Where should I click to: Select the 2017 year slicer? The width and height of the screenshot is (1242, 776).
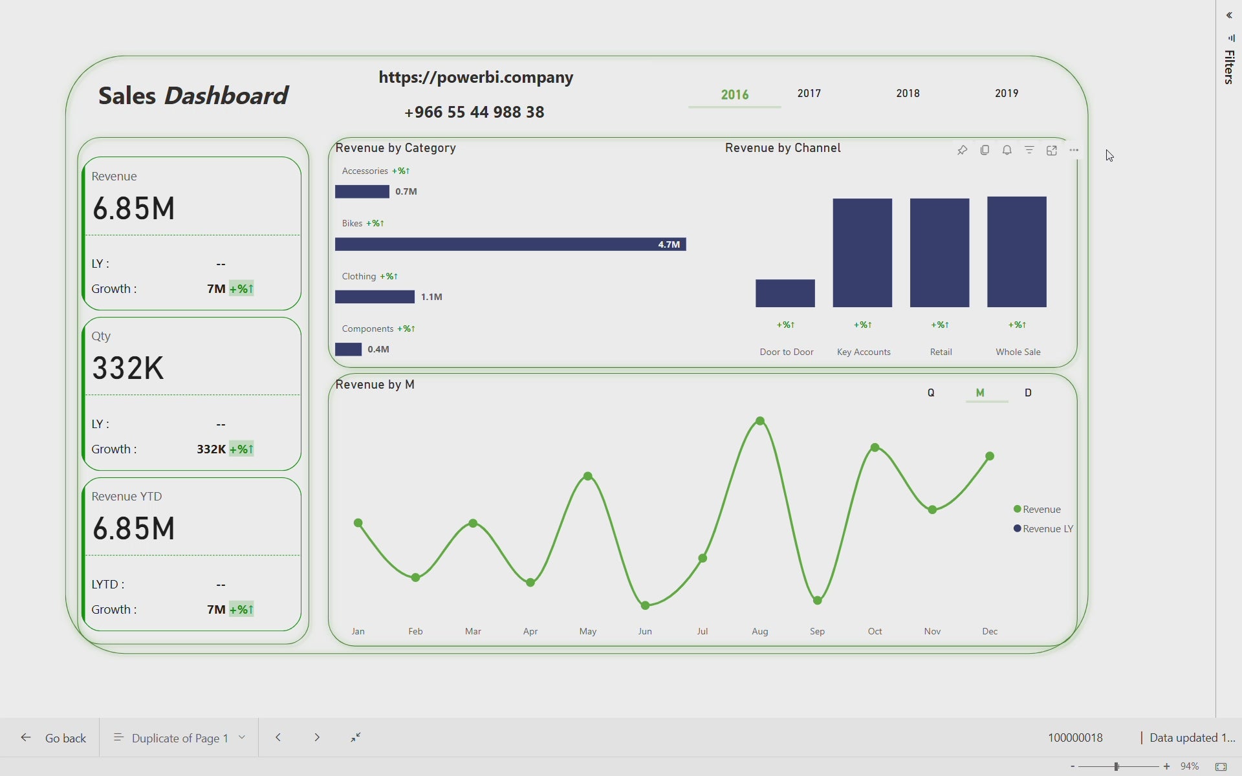809,93
